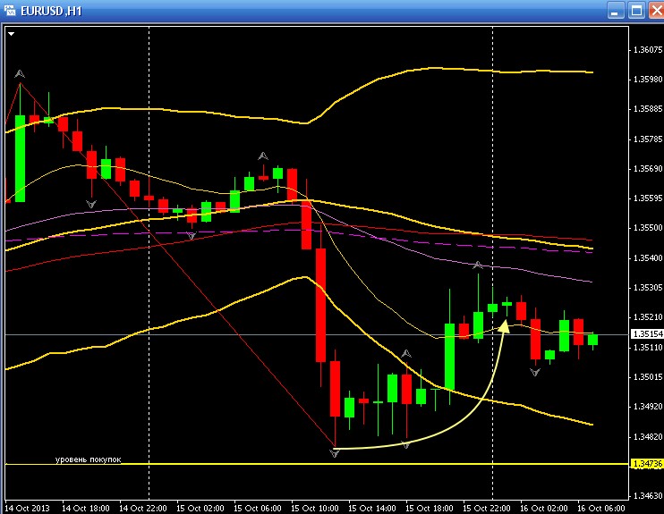Click the 1.35015 price scale value
Viewport: 664px width, 514px height.
point(648,377)
